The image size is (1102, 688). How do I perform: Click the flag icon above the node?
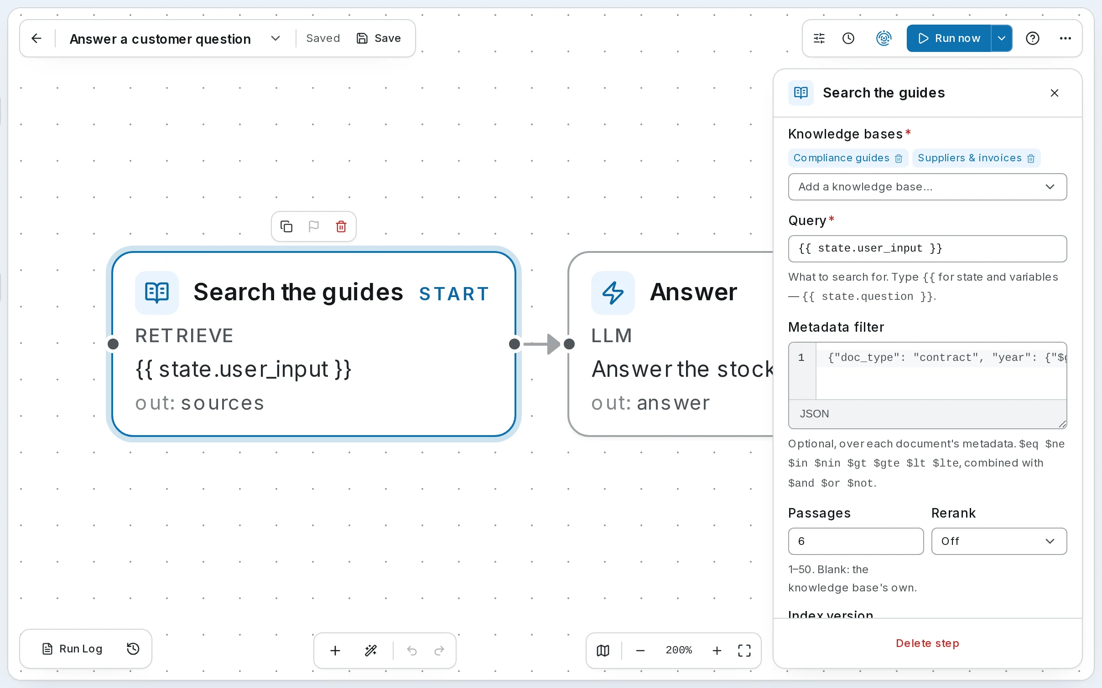point(314,226)
